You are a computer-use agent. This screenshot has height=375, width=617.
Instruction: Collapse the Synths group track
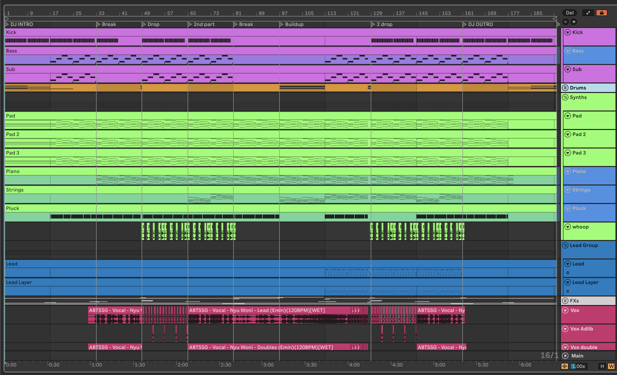point(565,97)
